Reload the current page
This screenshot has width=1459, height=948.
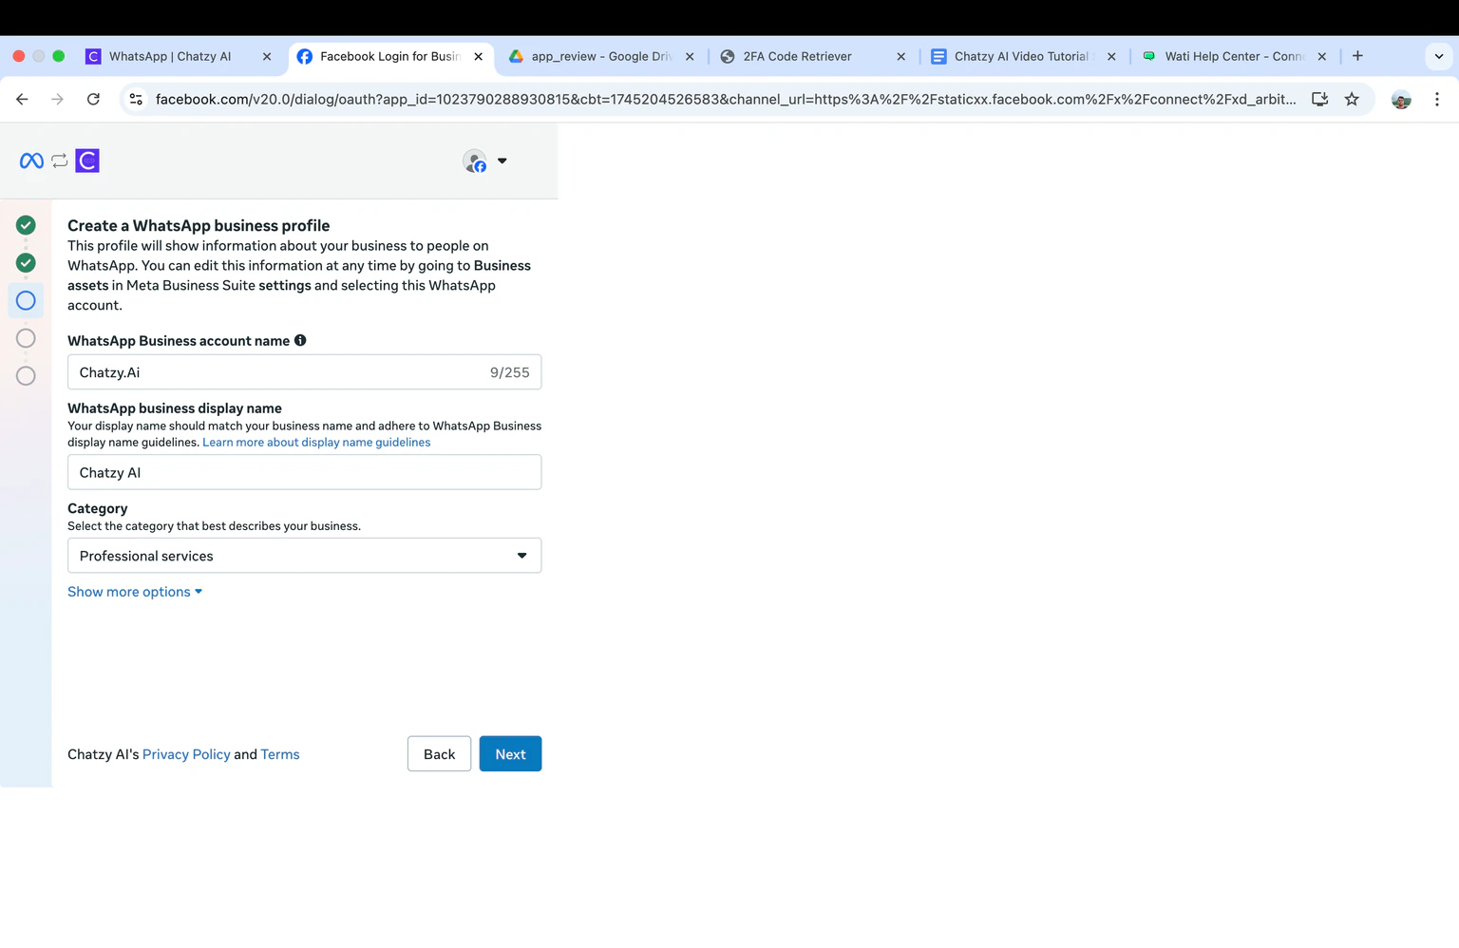(93, 99)
